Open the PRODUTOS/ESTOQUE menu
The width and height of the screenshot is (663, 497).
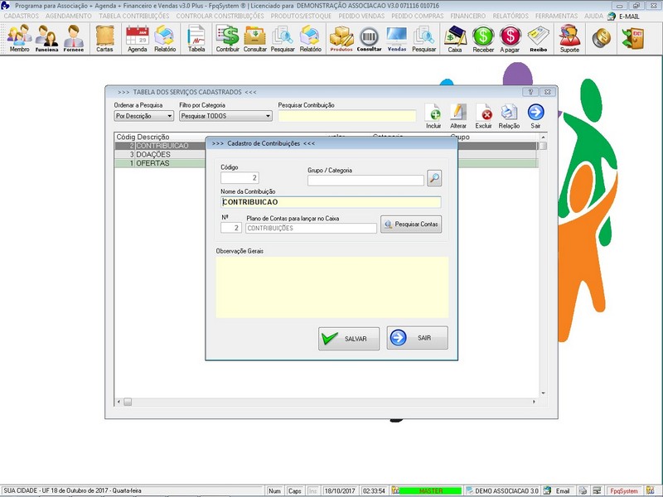pyautogui.click(x=301, y=16)
